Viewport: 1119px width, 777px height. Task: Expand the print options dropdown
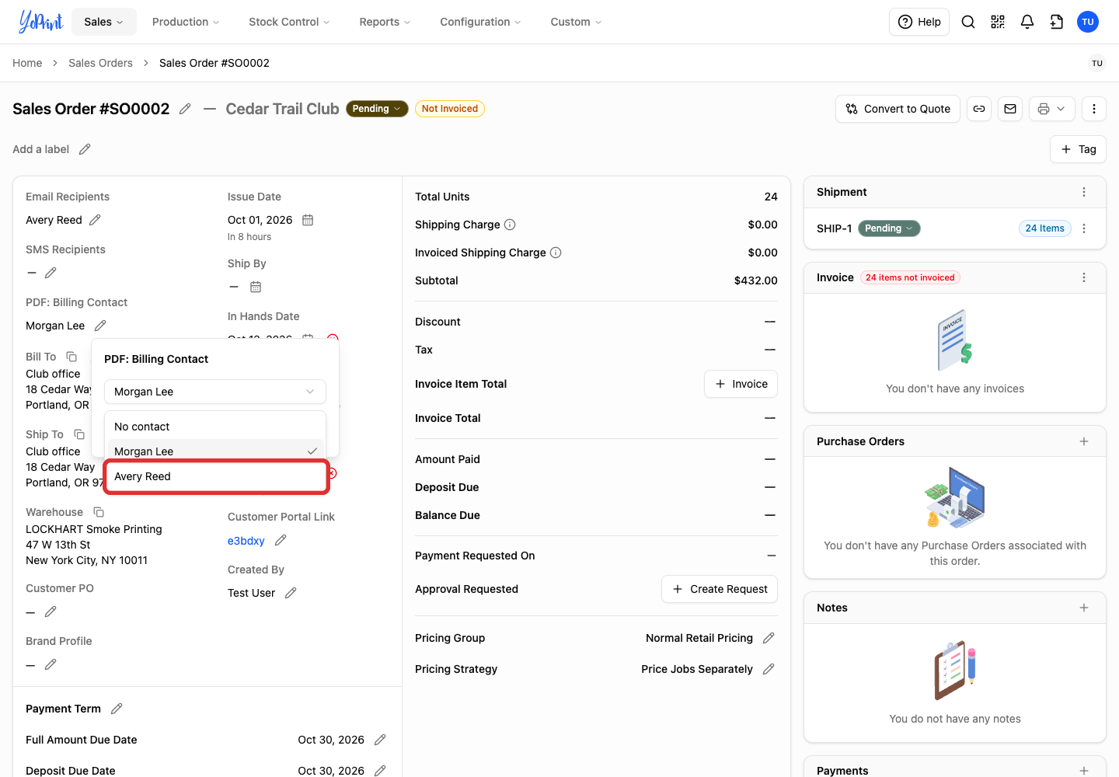pos(1052,109)
